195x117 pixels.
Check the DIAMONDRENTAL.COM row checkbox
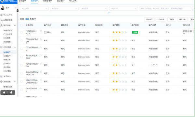[21, 73]
